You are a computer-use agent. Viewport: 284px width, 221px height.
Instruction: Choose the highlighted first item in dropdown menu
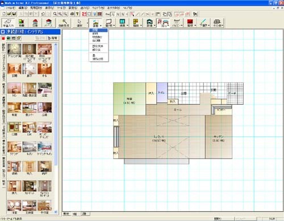(98, 30)
